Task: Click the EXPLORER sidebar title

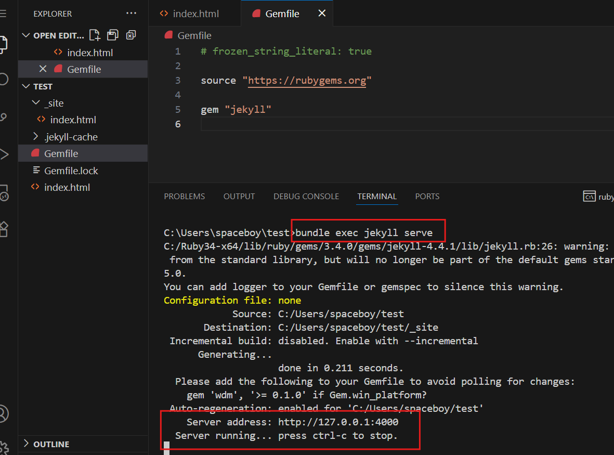Action: 53,14
